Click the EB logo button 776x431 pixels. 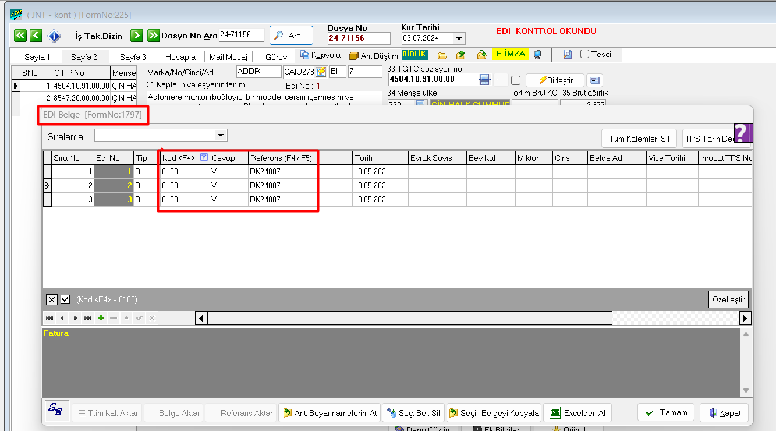[56, 411]
